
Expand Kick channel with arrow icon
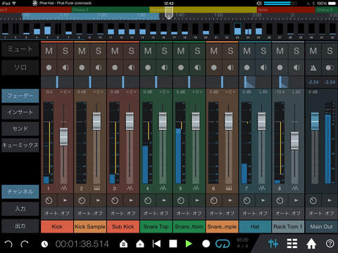click(65, 200)
